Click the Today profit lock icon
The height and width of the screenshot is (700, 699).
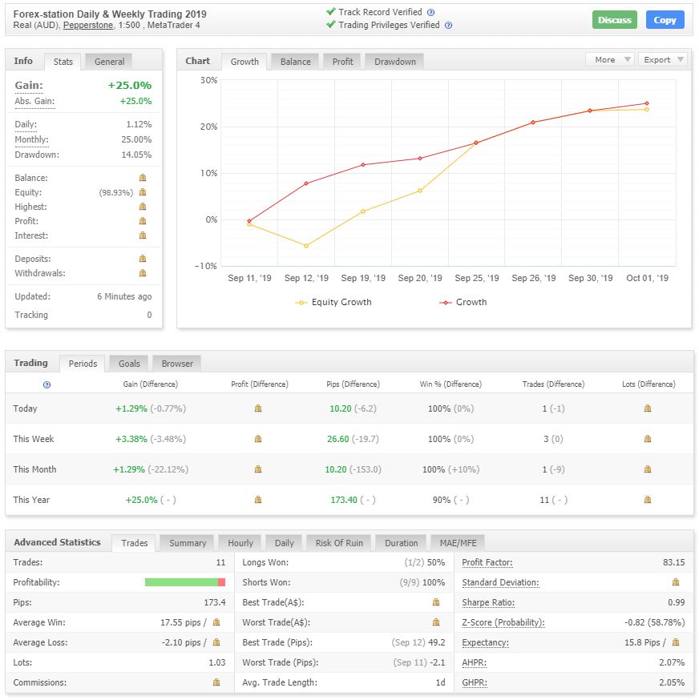pyautogui.click(x=258, y=408)
